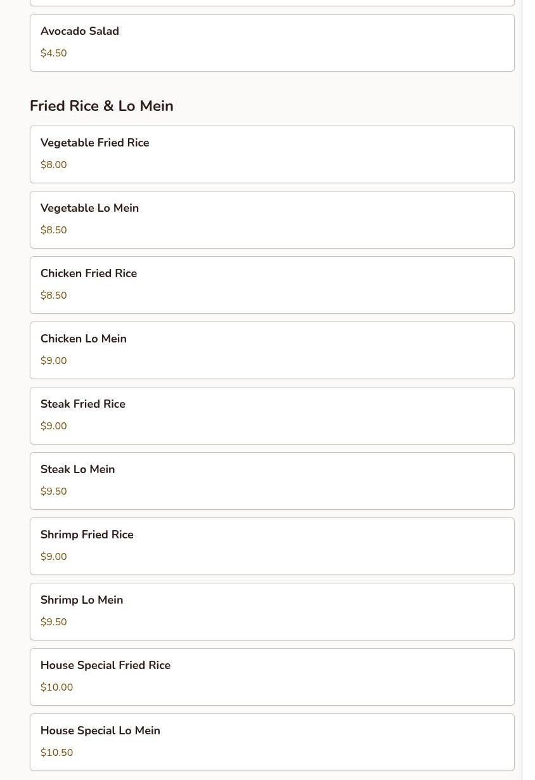
Task: Open Steak Fried Rice card
Action: [x=272, y=416]
